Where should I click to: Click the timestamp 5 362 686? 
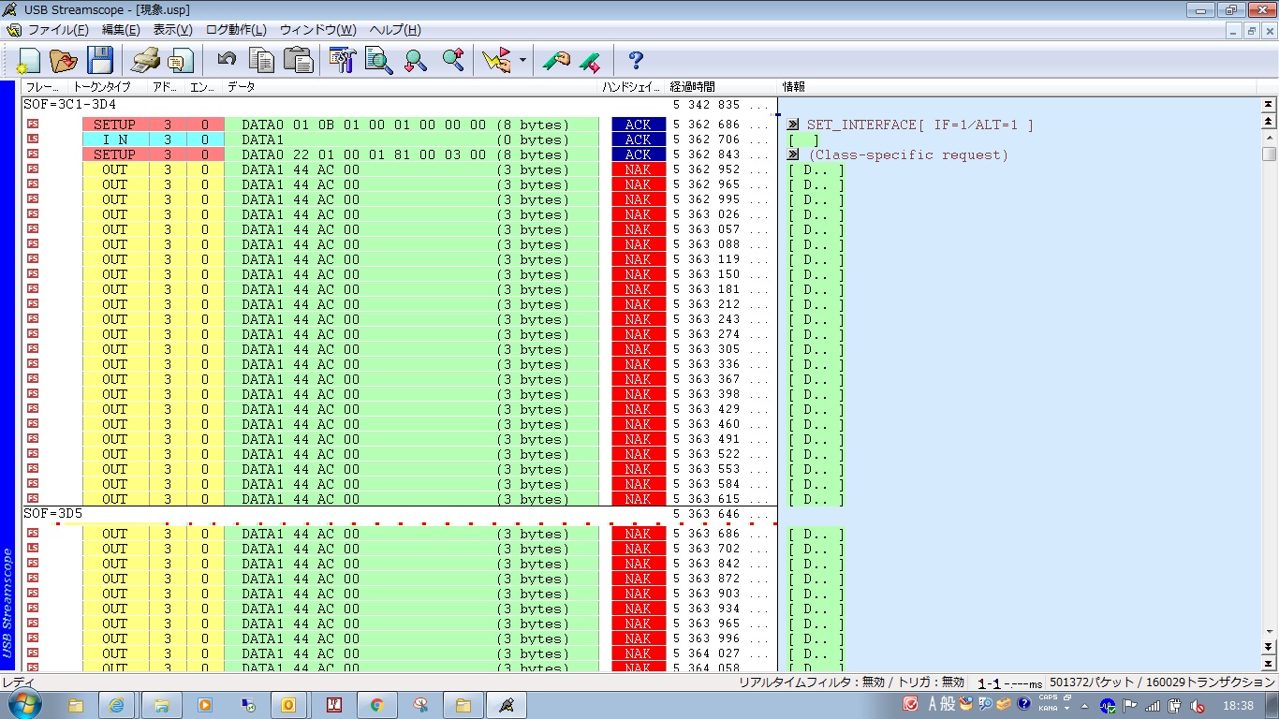tap(706, 125)
